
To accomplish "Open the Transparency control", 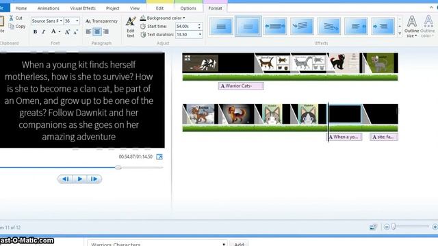I will tap(101, 21).
